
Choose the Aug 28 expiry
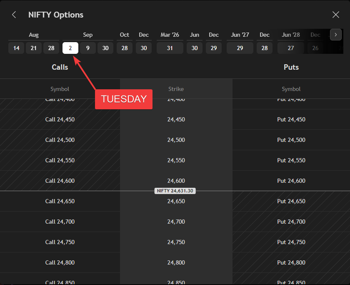click(51, 48)
